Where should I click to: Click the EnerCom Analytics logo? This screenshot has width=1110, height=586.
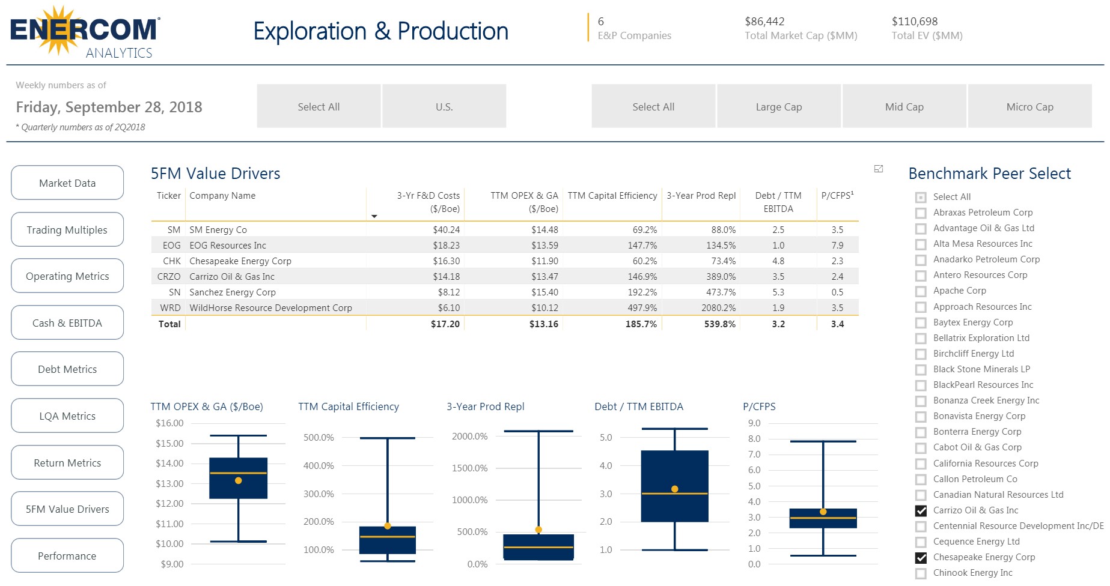pos(85,32)
